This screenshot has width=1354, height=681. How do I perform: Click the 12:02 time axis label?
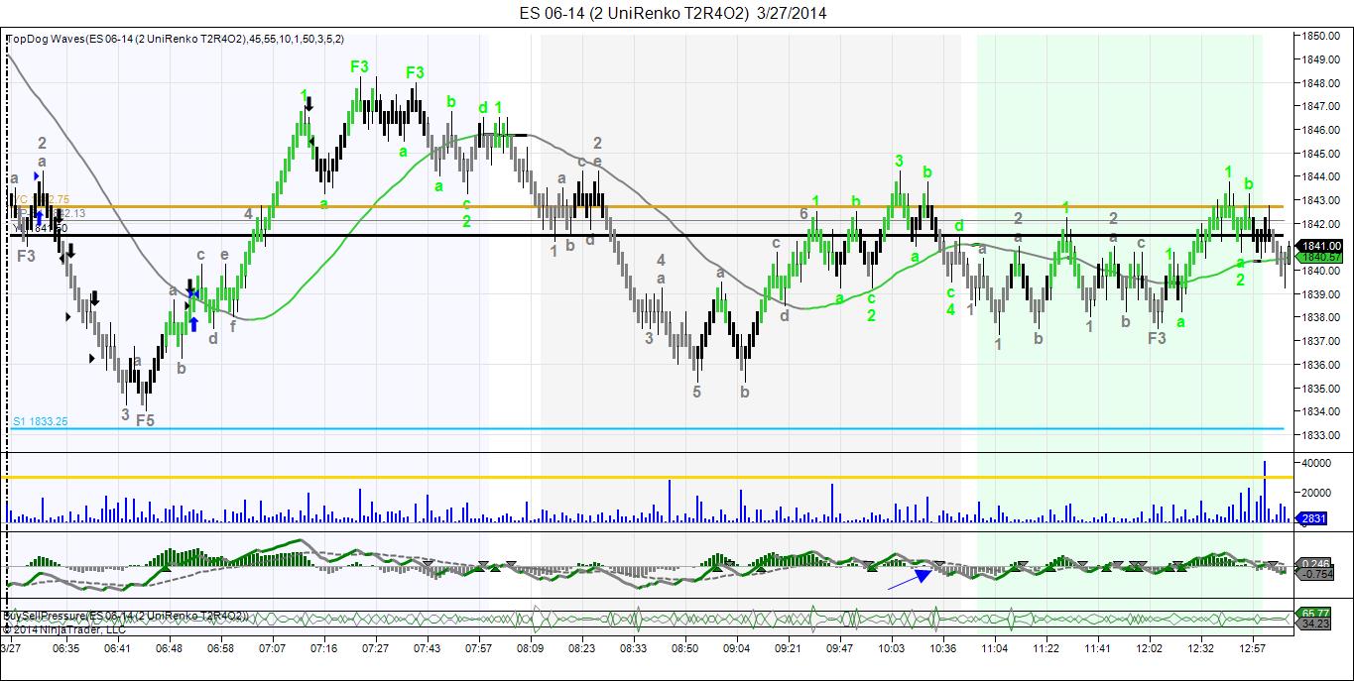(x=1149, y=648)
